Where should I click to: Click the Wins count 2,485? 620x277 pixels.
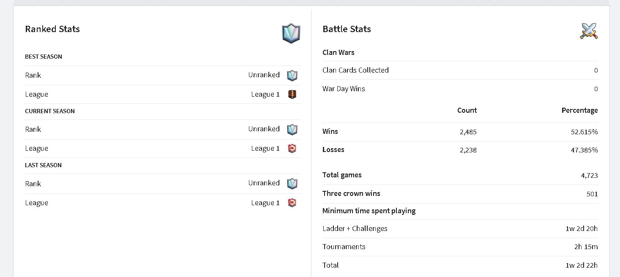[x=468, y=132]
